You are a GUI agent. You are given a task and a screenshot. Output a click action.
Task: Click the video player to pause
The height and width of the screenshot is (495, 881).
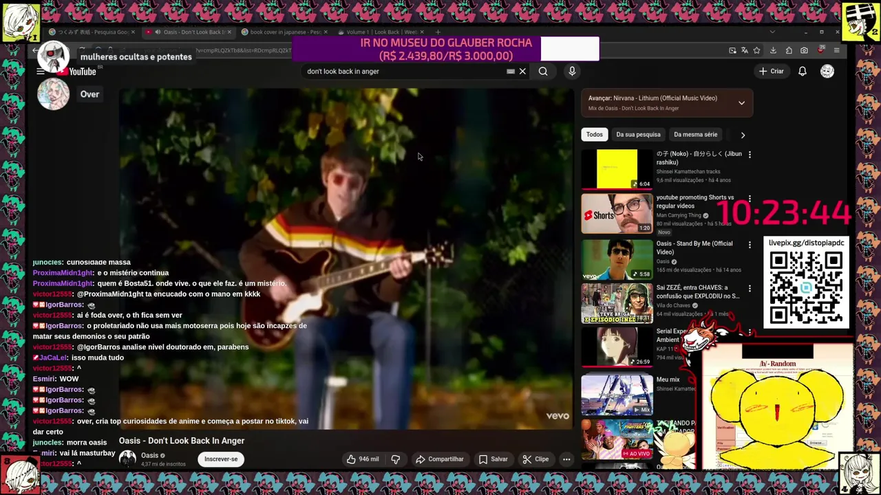346,258
